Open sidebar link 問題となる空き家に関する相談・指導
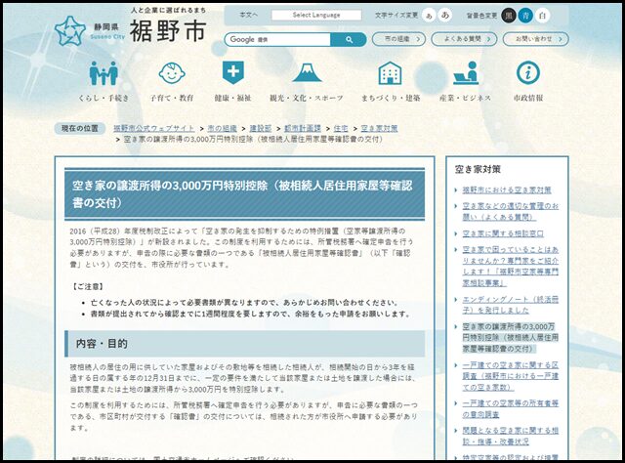The height and width of the screenshot is (463, 625). click(x=511, y=436)
